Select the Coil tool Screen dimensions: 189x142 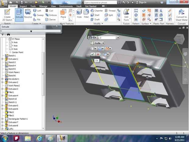tap(49, 11)
